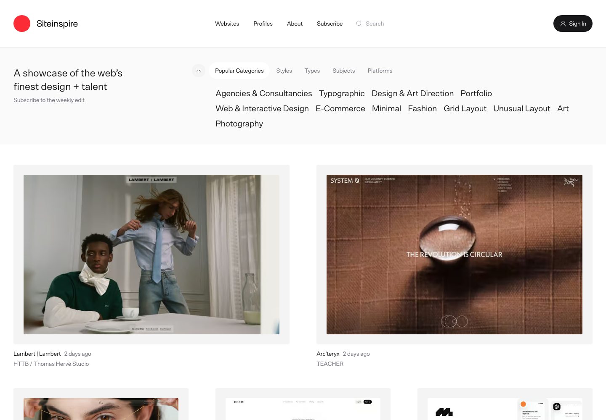
Task: Open Thomas Hervé Studio profile link
Action: point(61,364)
